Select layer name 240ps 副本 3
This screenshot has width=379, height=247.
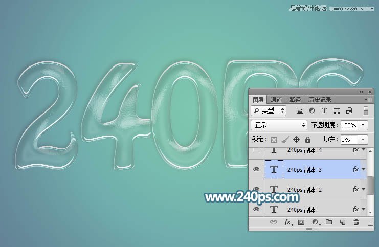[304, 170]
